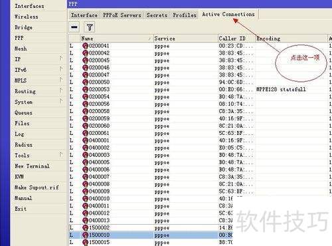Click the user icon for 0200050
The height and width of the screenshot is (246, 332).
click(85, 82)
